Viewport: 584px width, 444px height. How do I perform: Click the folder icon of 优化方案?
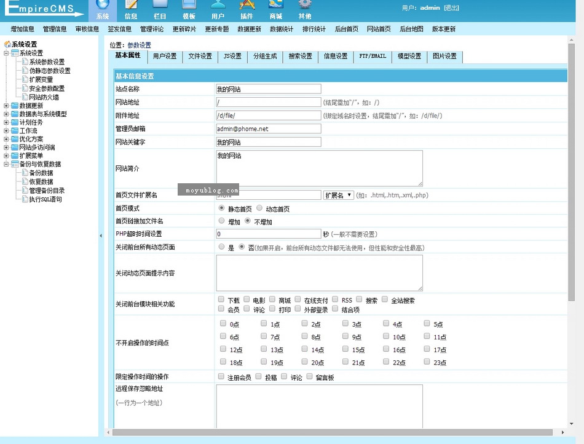15,140
